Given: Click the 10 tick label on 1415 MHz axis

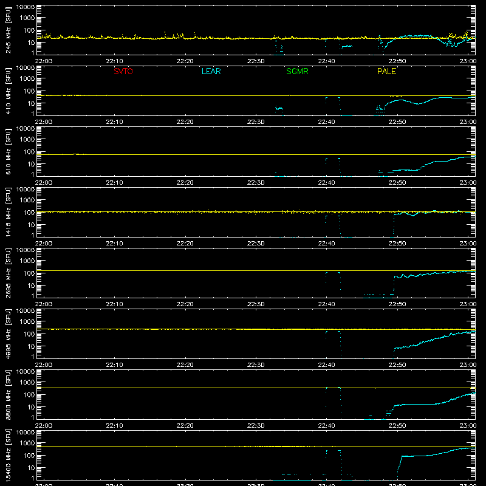Looking at the screenshot, I should pos(31,225).
